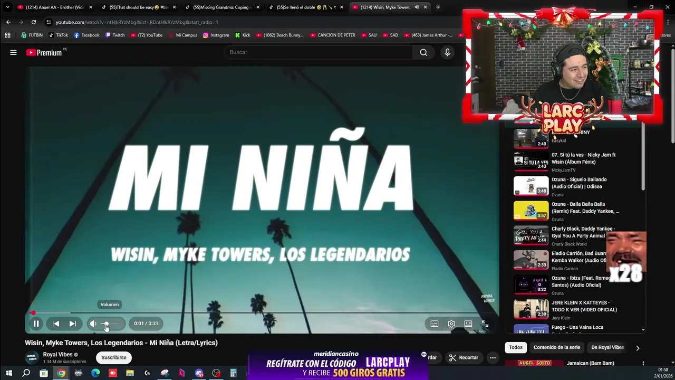Open YouTube hamburger guide menu
The height and width of the screenshot is (380, 675).
click(x=13, y=52)
